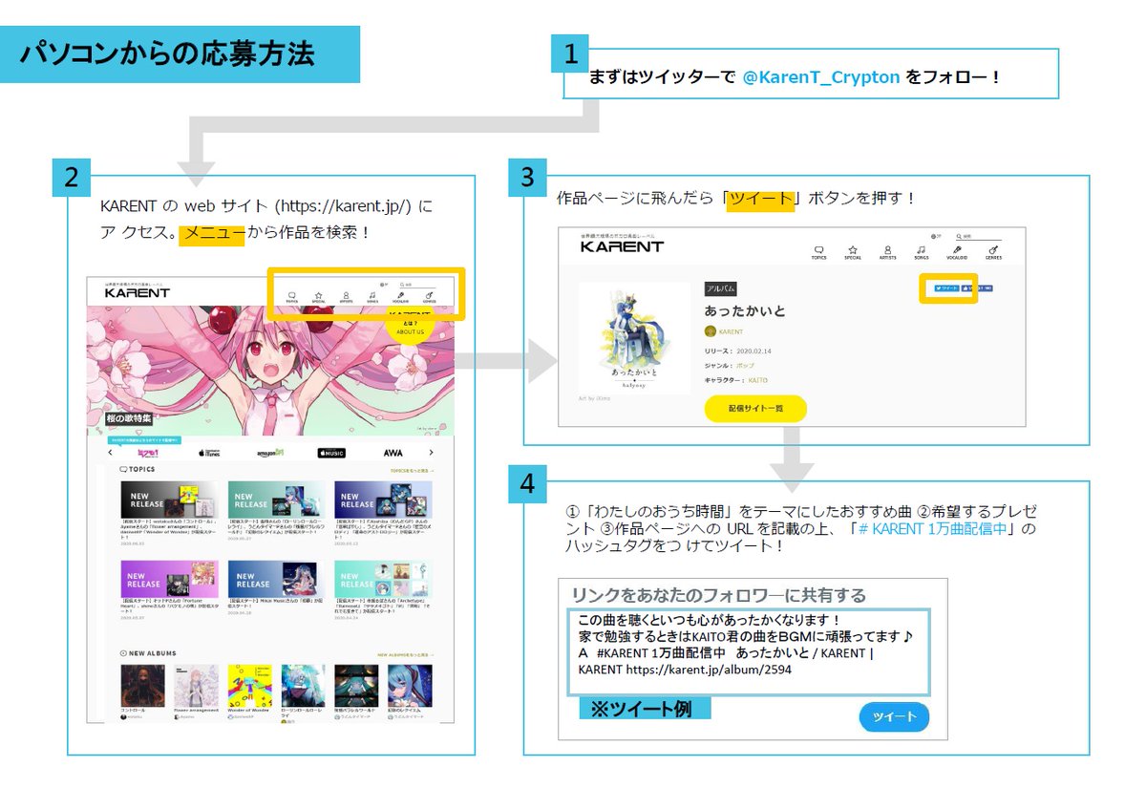Open the mint NEW RELEASE card with six covers

coord(384,579)
